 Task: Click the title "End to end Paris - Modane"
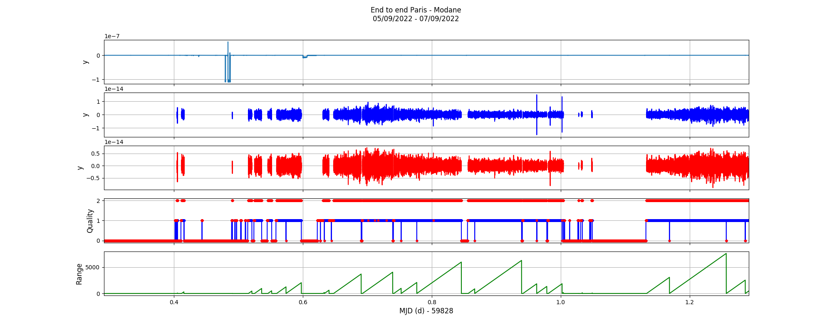[416, 10]
